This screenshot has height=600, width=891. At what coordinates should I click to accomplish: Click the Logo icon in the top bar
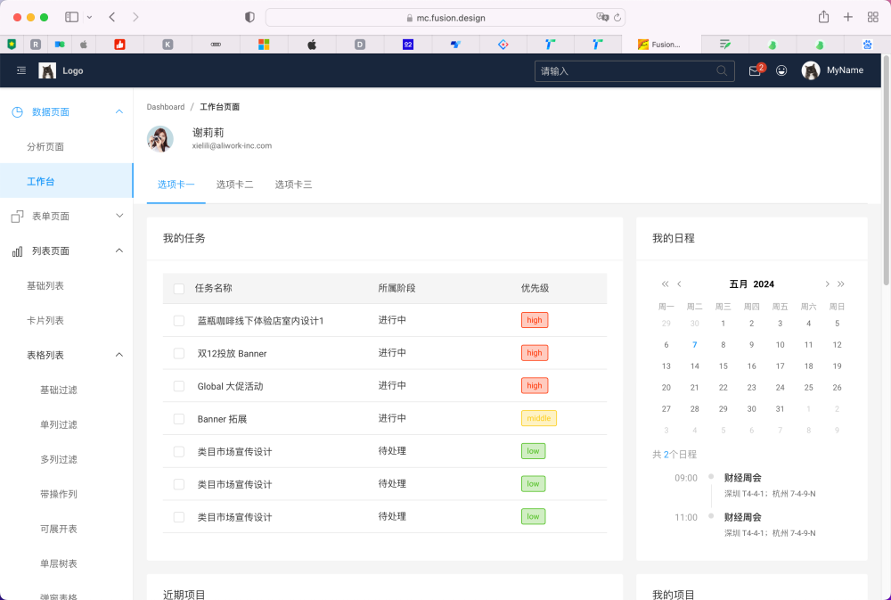47,70
